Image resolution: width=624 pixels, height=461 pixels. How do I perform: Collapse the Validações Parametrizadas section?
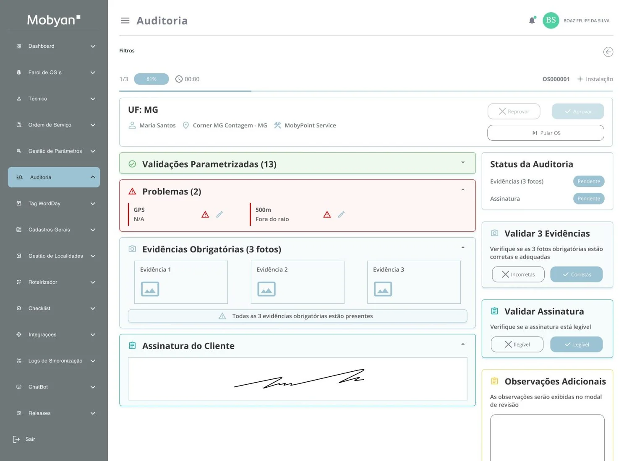[x=463, y=163]
